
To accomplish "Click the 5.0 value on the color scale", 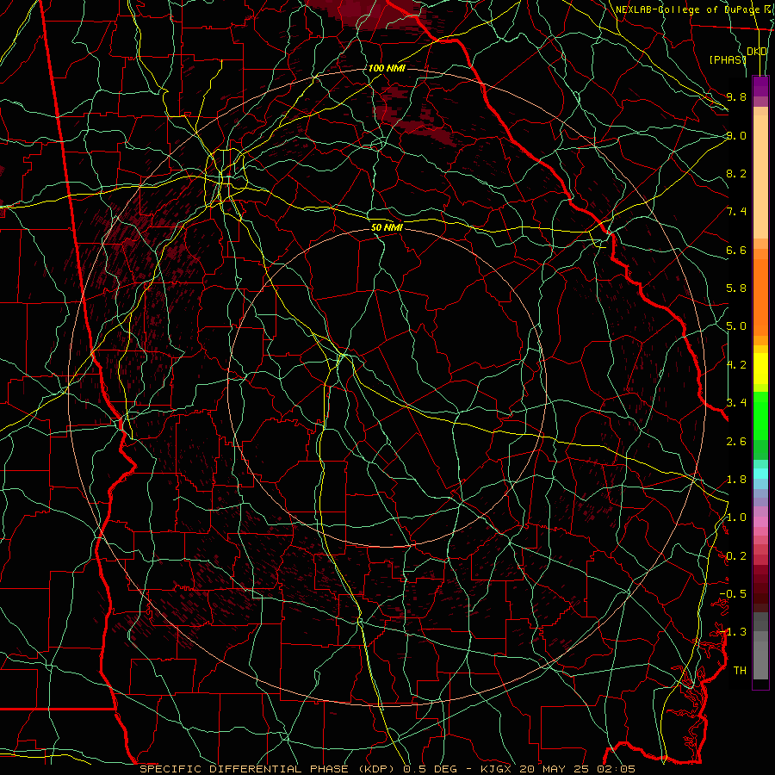I will [x=736, y=326].
